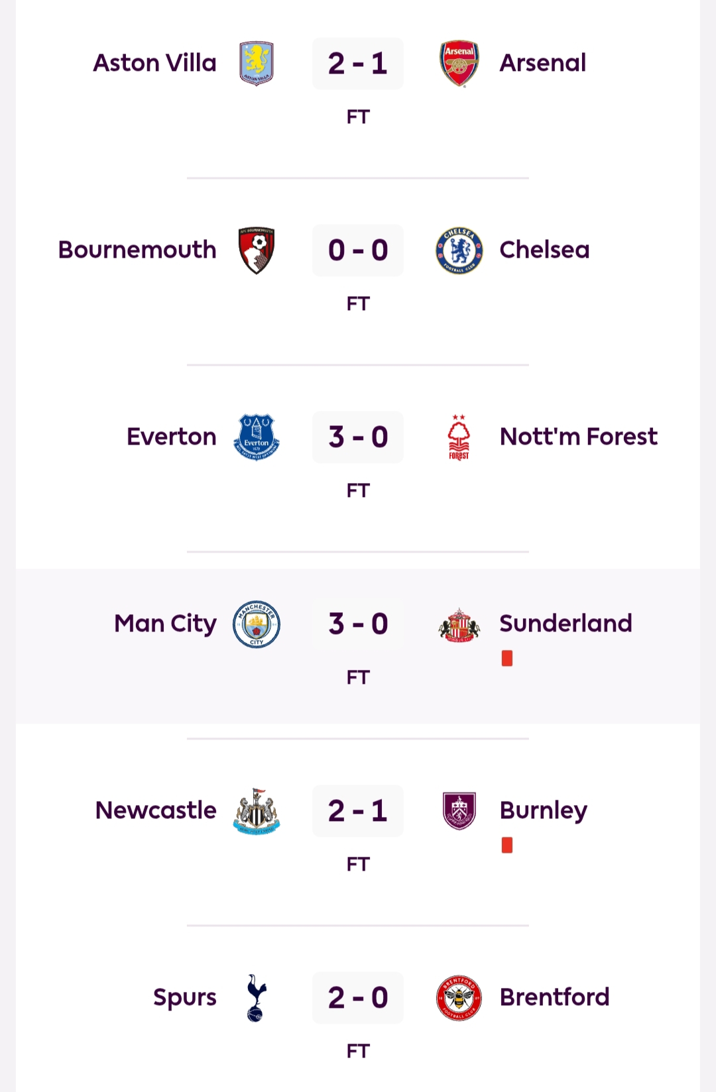Tap the Nottingham Forest crest
Viewport: 716px width, 1092px height.
[459, 437]
